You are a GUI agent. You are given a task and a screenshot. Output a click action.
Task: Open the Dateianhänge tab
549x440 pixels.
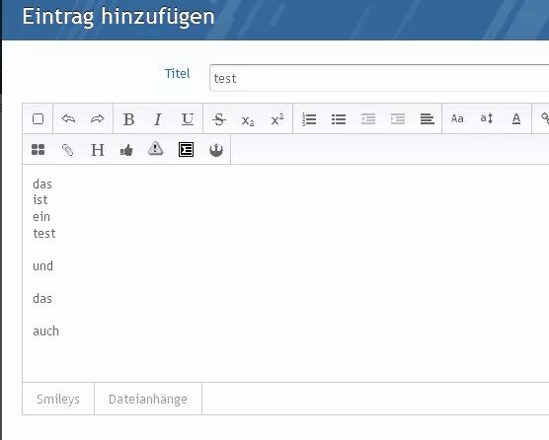point(148,399)
